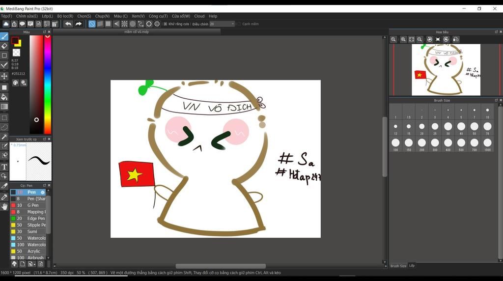503x281 pixels.
Task: Turn on the Radial snap guide
Action: (124, 24)
